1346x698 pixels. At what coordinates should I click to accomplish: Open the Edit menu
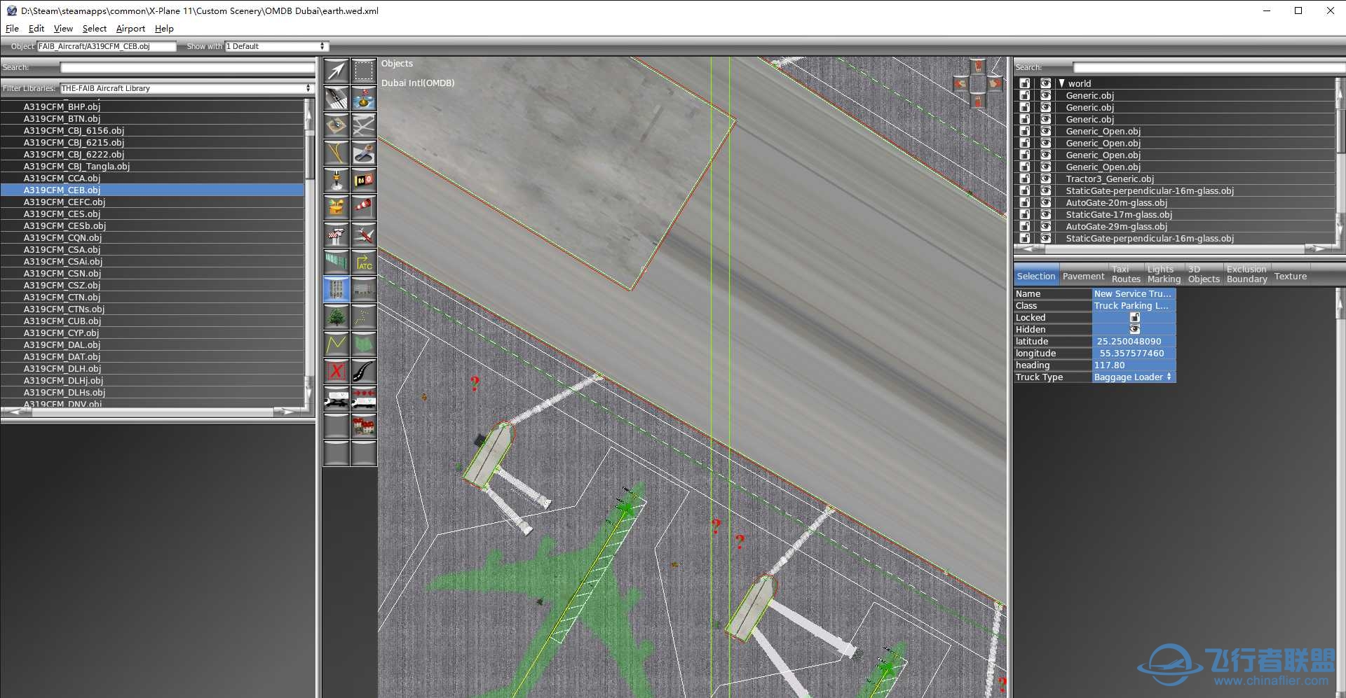coord(36,29)
